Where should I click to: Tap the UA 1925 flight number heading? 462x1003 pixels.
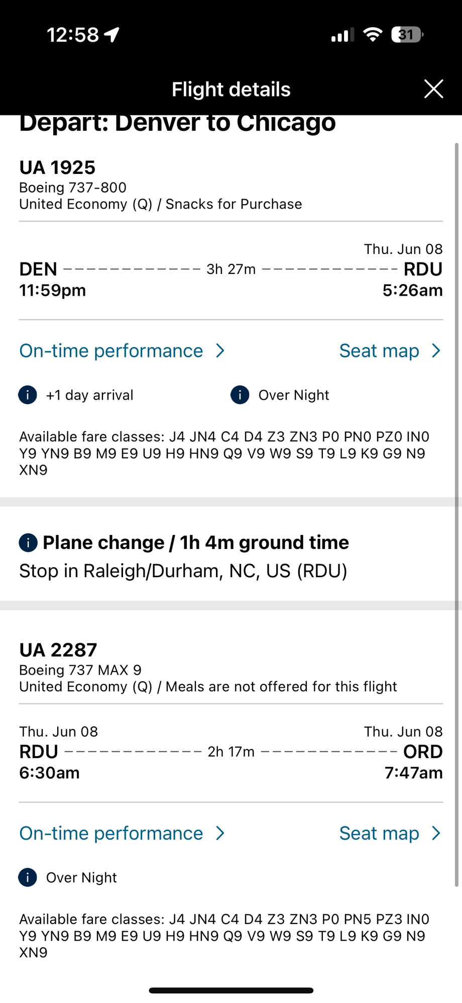[57, 167]
